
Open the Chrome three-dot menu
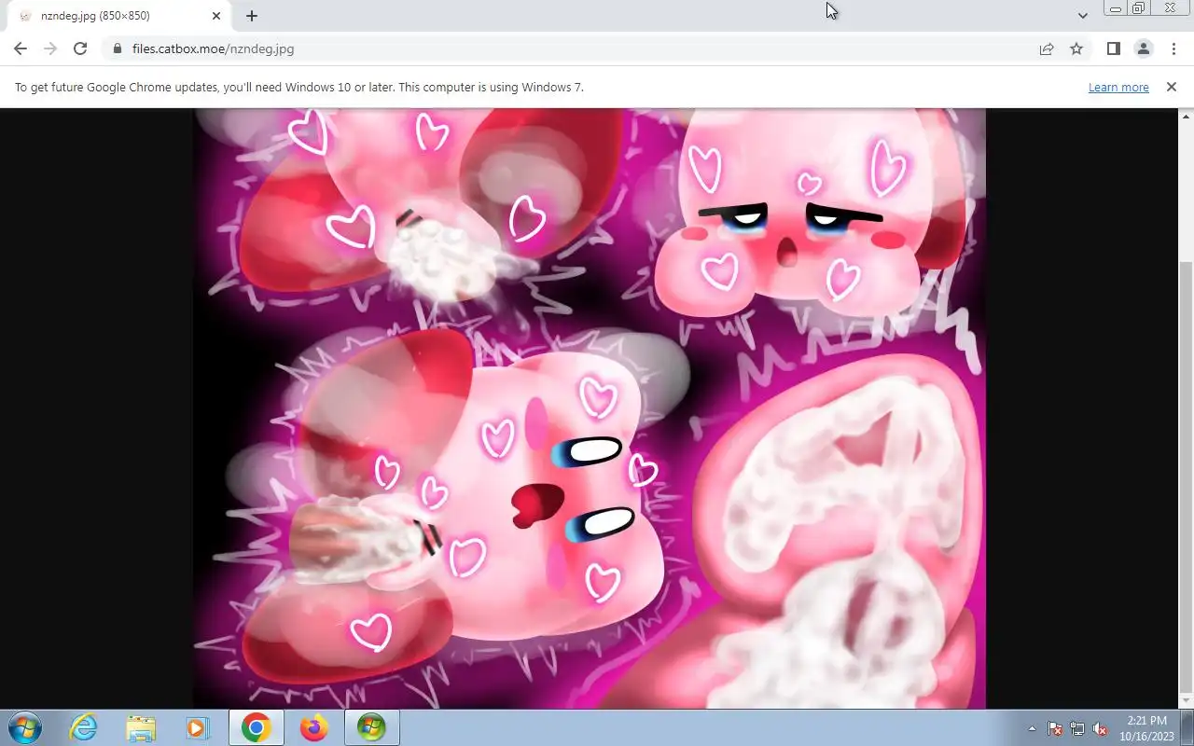(x=1173, y=48)
